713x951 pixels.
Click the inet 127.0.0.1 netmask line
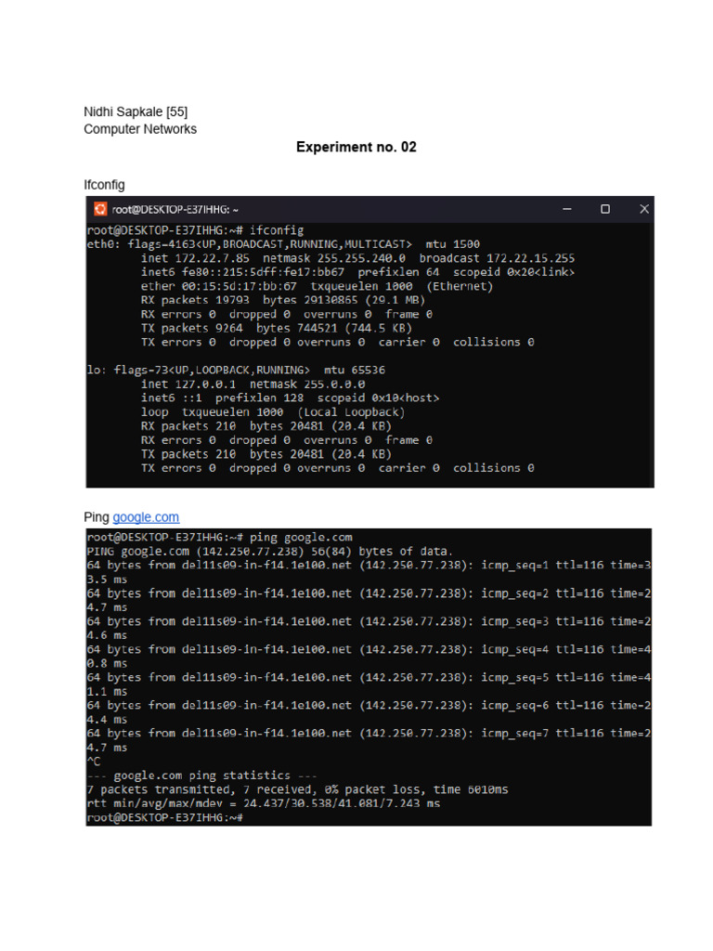[x=253, y=384]
